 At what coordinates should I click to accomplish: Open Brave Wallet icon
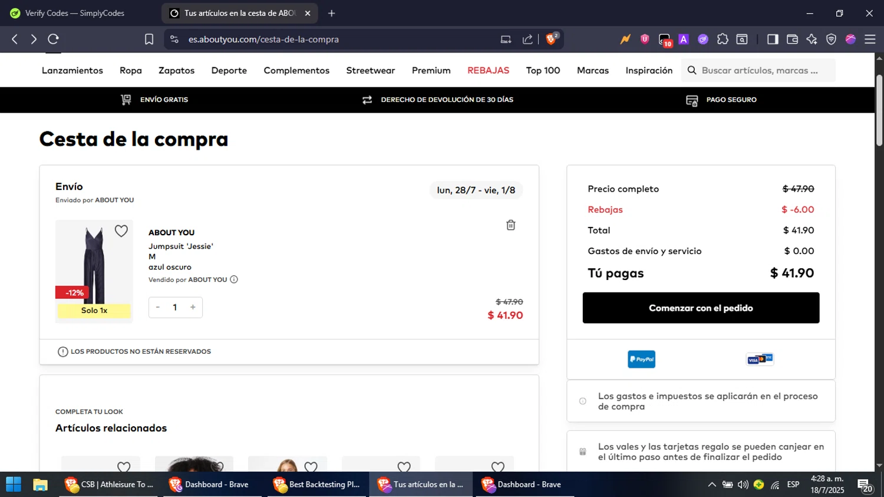pos(792,39)
